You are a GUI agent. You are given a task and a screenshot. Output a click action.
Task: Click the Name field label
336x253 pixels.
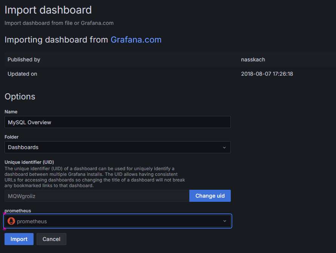pyautogui.click(x=11, y=112)
